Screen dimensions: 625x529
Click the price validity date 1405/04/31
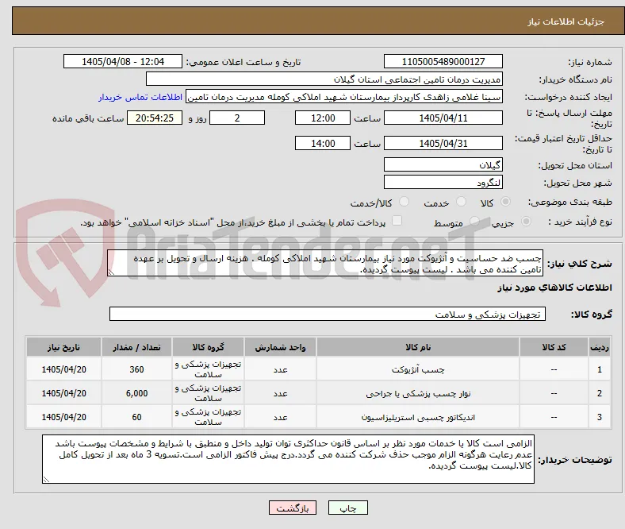[x=443, y=143]
